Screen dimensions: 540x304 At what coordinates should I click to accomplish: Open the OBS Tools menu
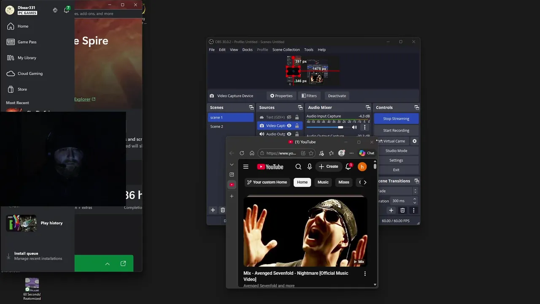pyautogui.click(x=309, y=50)
